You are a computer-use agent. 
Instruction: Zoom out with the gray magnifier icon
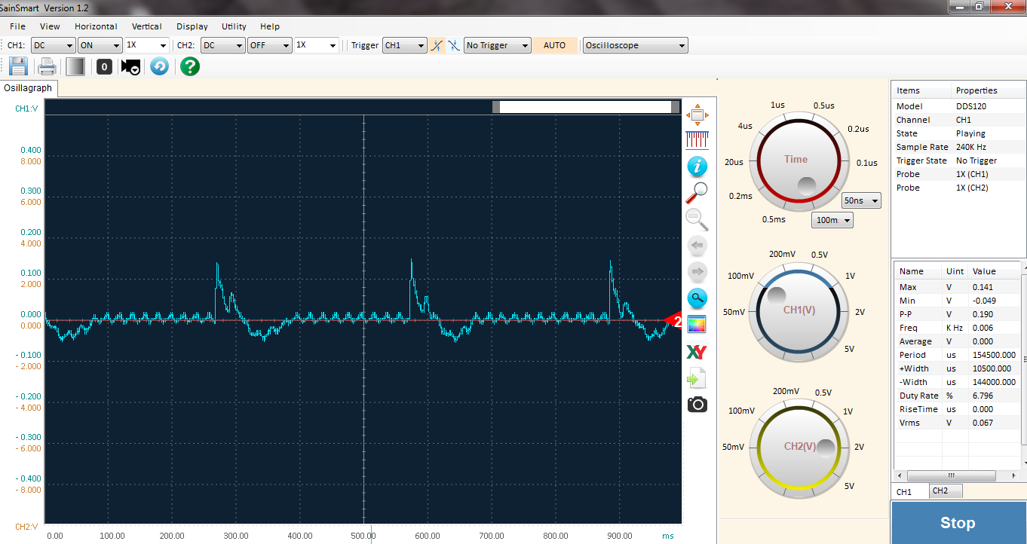click(x=697, y=219)
